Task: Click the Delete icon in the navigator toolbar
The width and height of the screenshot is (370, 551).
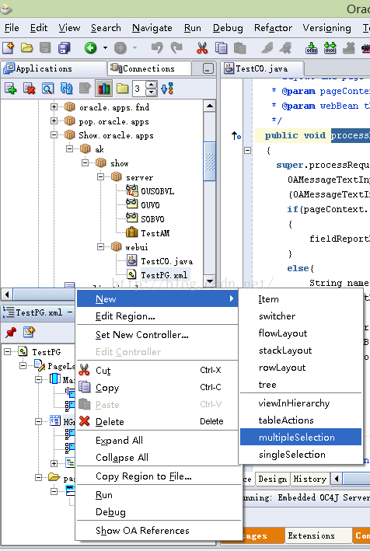Action: (30, 89)
